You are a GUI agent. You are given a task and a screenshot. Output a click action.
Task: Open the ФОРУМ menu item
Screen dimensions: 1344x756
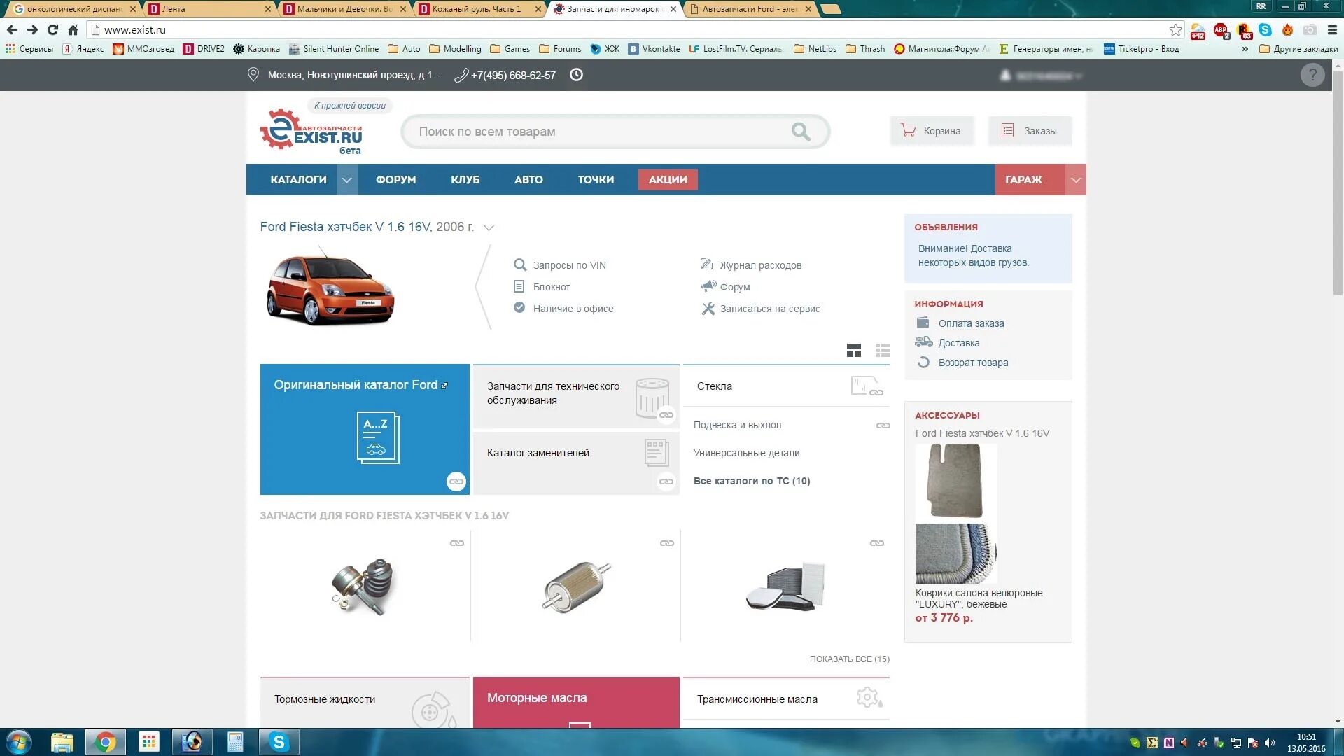pos(395,180)
